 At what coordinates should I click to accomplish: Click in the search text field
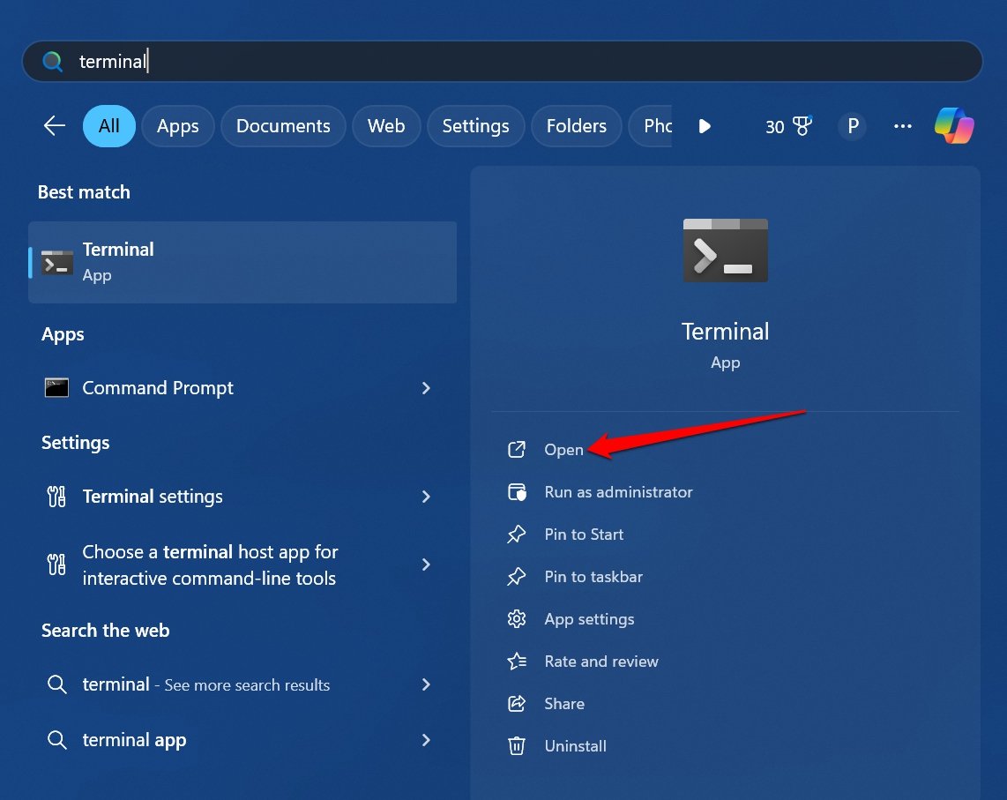[503, 62]
